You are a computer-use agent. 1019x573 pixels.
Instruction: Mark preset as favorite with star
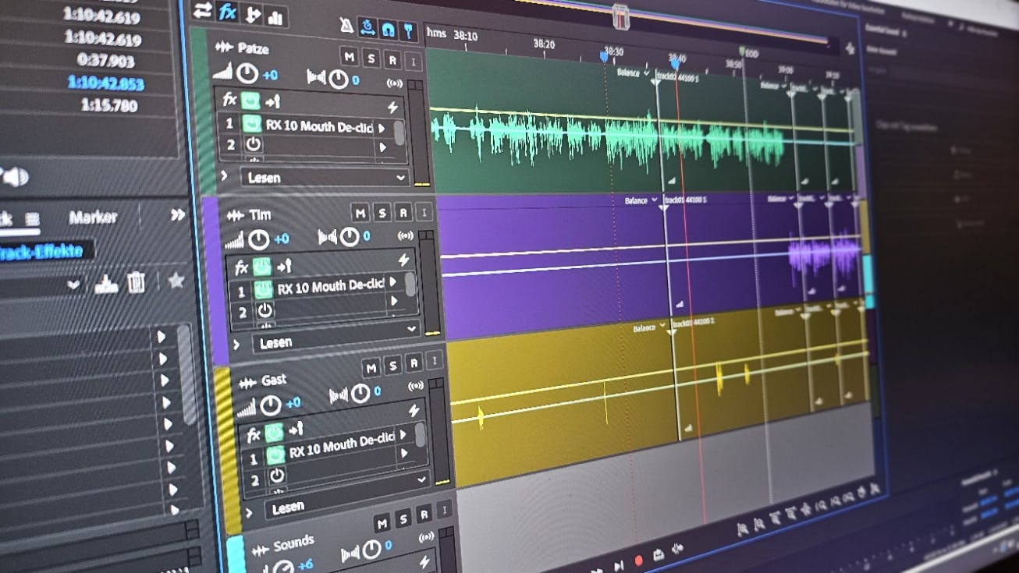[176, 281]
